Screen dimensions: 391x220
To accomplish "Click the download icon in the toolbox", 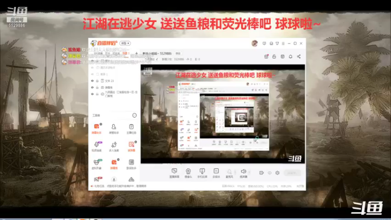I will click(114, 179).
